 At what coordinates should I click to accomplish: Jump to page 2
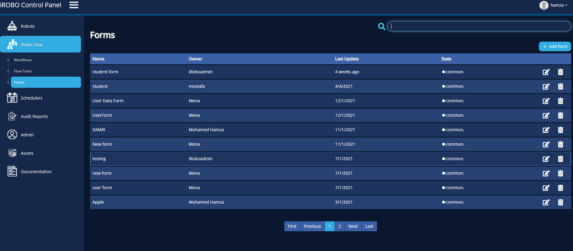(339, 226)
